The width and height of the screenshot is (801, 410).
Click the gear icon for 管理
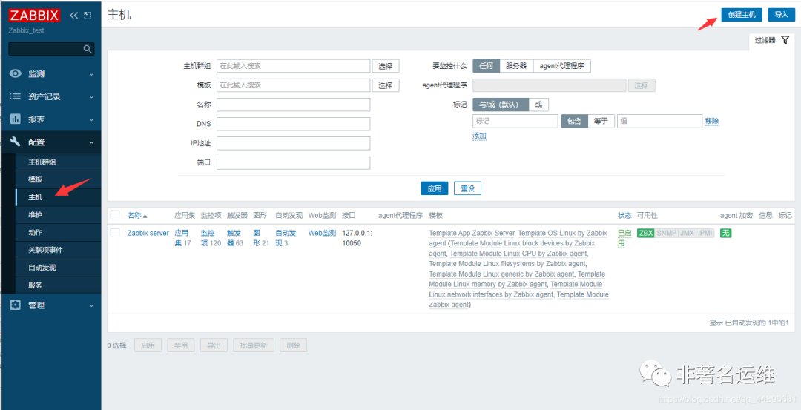(x=16, y=305)
